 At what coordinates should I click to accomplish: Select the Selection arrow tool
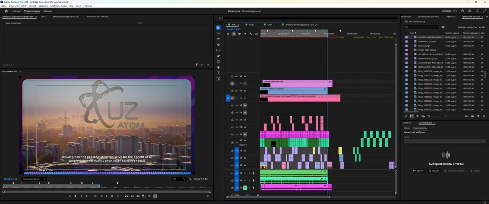pos(218,28)
